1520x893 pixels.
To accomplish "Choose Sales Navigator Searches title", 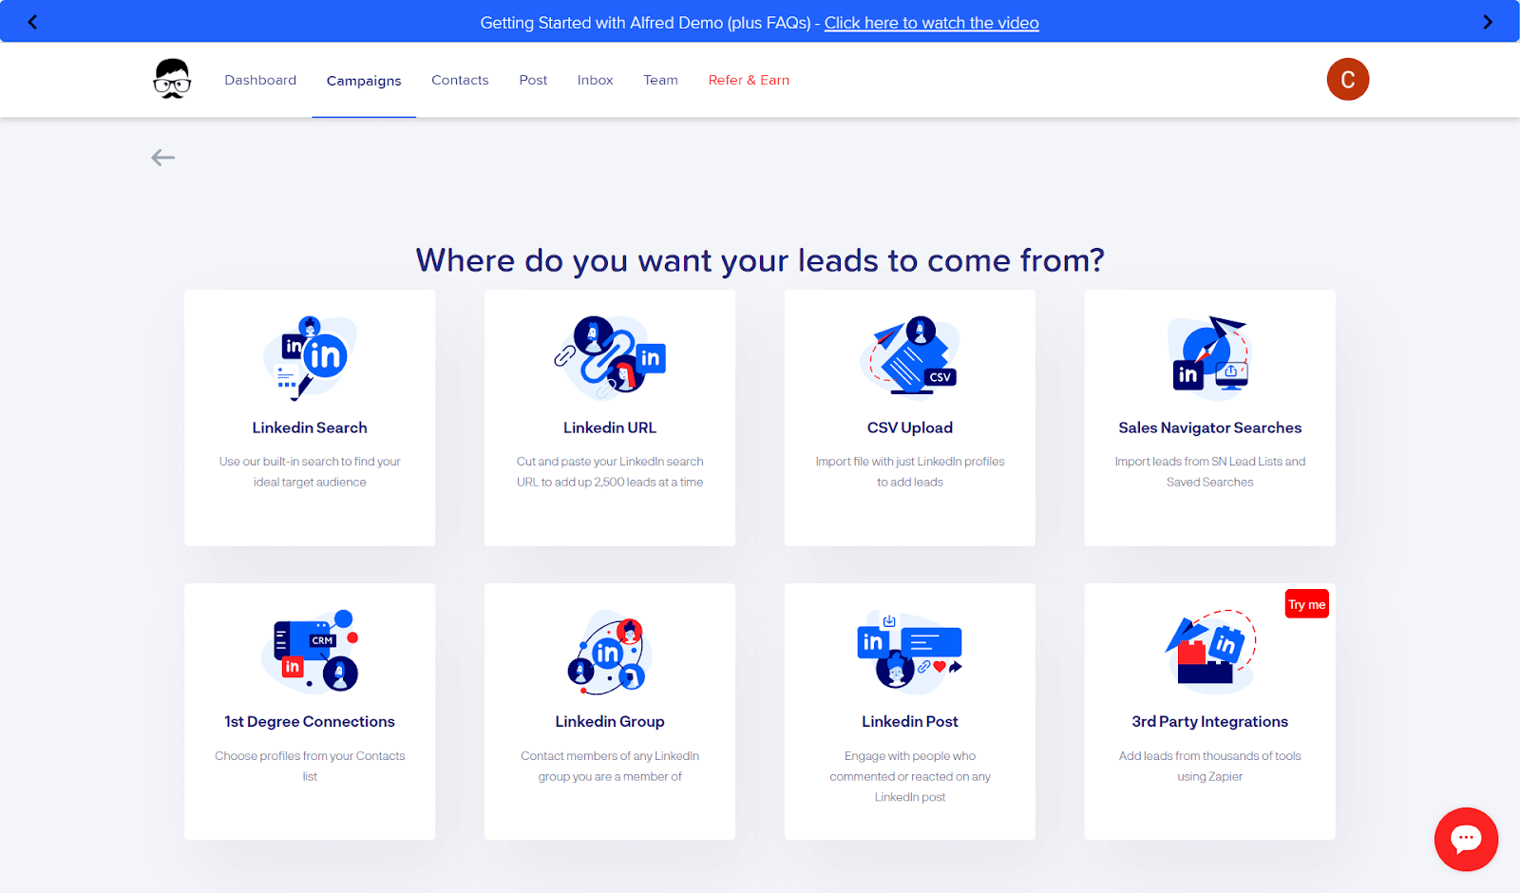I will (x=1210, y=427).
